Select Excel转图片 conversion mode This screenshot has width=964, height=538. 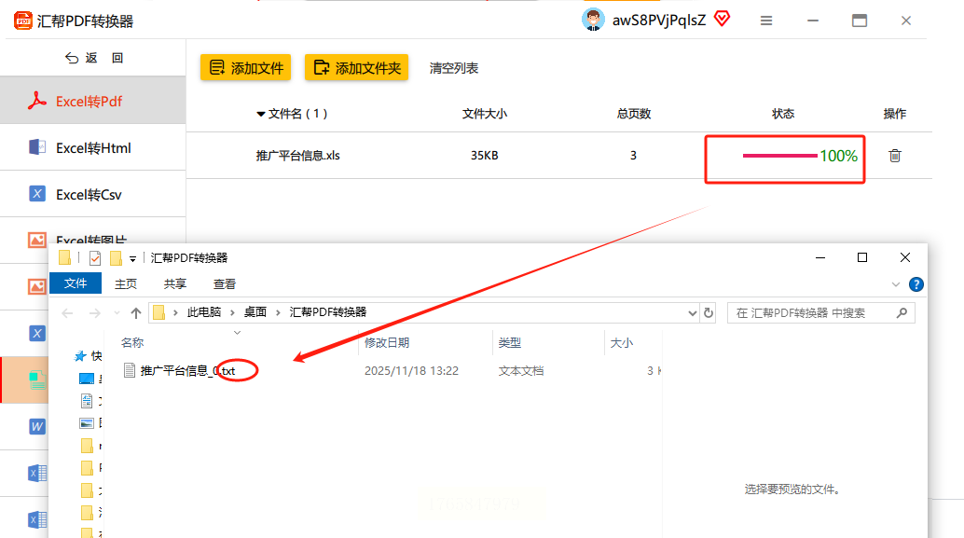click(x=93, y=239)
